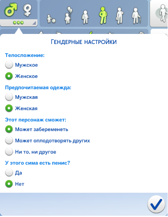The height and width of the screenshot is (217, 168).
Task: Confirm settings with the checkmark button
Action: [156, 204]
